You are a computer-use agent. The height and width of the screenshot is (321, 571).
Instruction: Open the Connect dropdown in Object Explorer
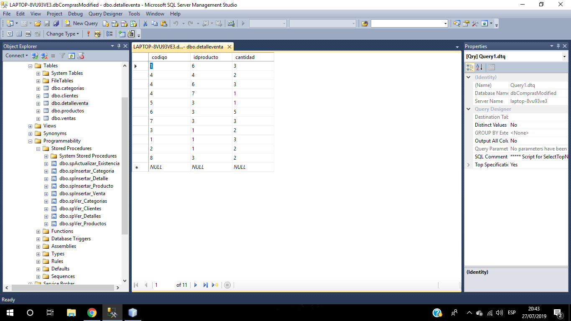(17, 56)
